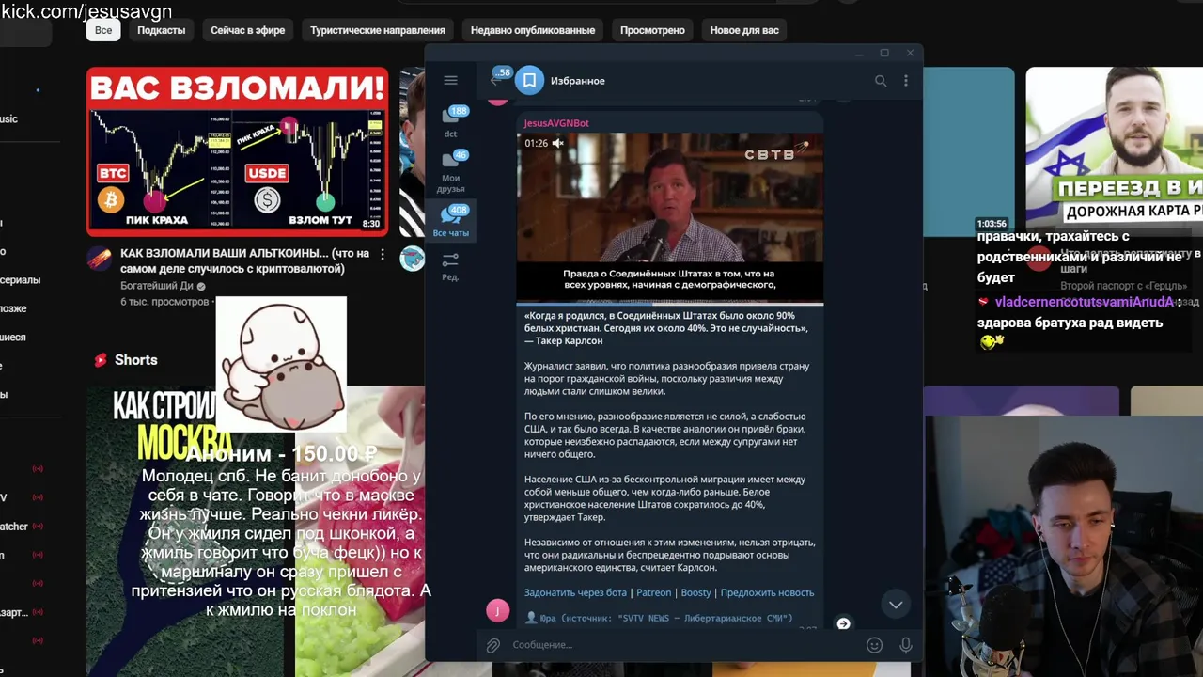The width and height of the screenshot is (1203, 677).
Task: Open the Богатейший Ди channel name
Action: pos(157,286)
